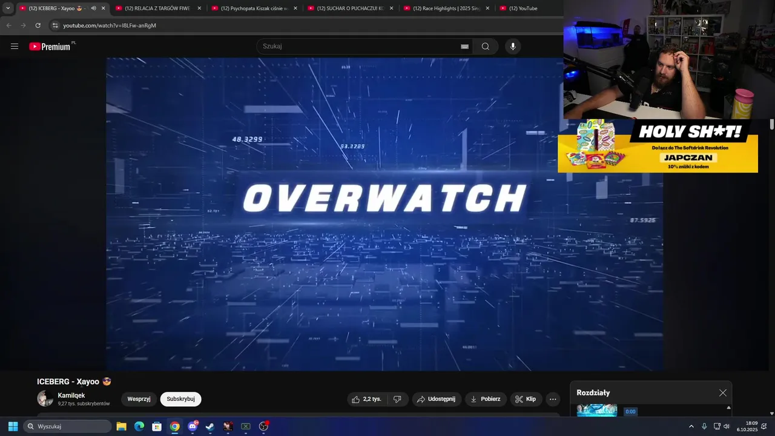Viewport: 775px width, 436px height.
Task: Close the Psychopata Kiszak tab
Action: coord(295,8)
